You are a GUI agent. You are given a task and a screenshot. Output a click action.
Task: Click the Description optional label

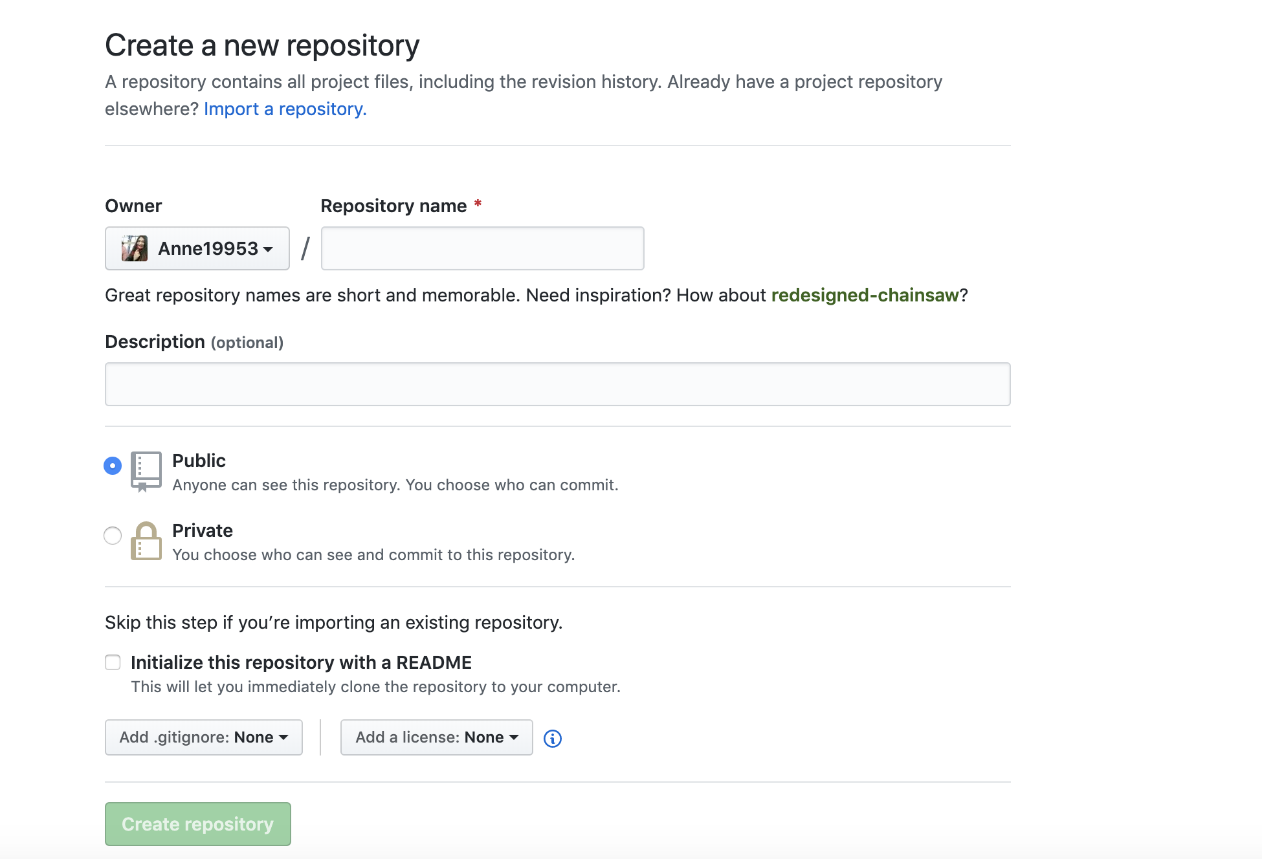click(x=194, y=342)
